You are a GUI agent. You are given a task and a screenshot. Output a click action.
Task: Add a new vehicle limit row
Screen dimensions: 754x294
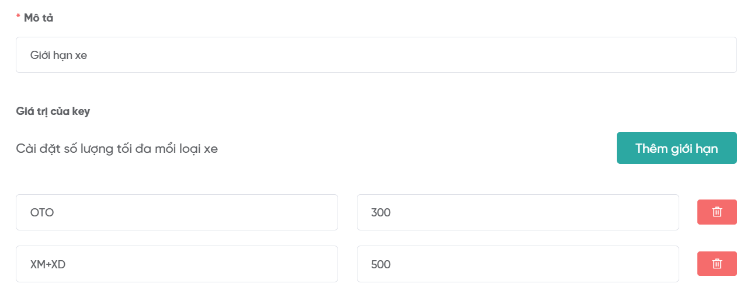676,148
